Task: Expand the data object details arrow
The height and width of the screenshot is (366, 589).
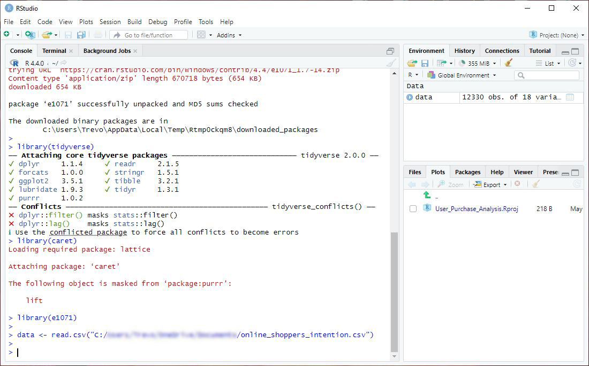Action: click(x=410, y=97)
